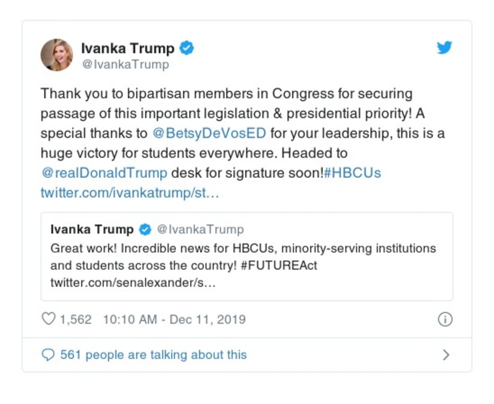The width and height of the screenshot is (494, 404).
Task: Open Ivanka Trump's profile picture
Action: (x=57, y=54)
